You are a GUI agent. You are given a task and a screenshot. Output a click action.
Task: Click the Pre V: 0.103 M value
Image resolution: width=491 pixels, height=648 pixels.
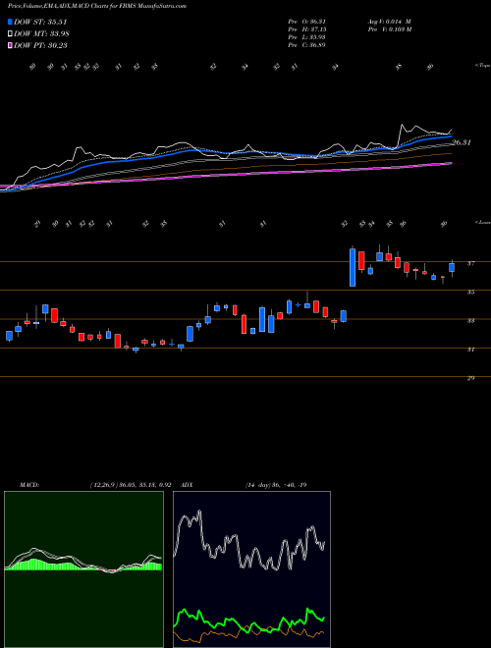pos(389,29)
